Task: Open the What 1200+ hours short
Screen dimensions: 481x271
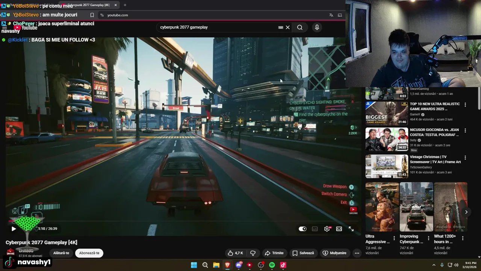Action: pos(451,207)
